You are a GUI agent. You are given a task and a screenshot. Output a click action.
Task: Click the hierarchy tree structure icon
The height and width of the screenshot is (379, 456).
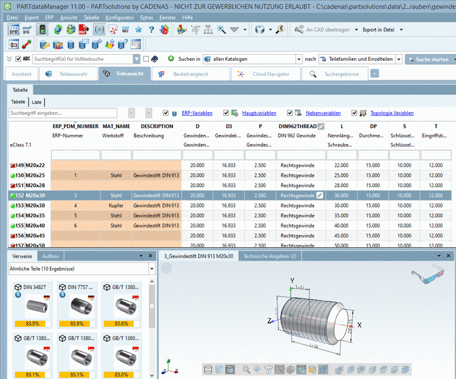208,29
